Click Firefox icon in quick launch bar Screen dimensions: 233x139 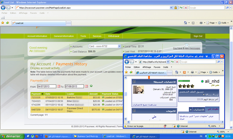[x=37, y=136]
